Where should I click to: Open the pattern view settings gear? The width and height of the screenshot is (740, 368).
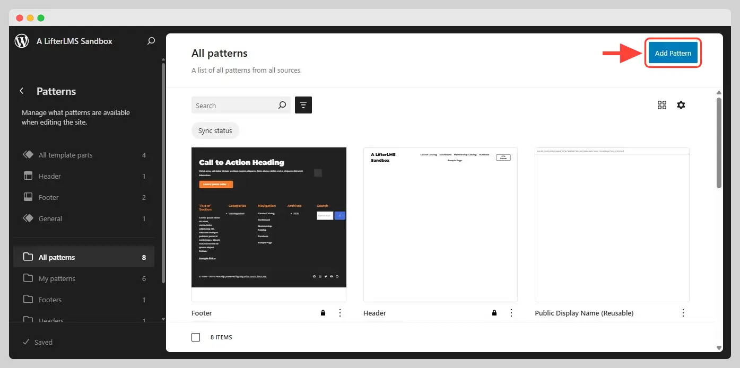681,105
